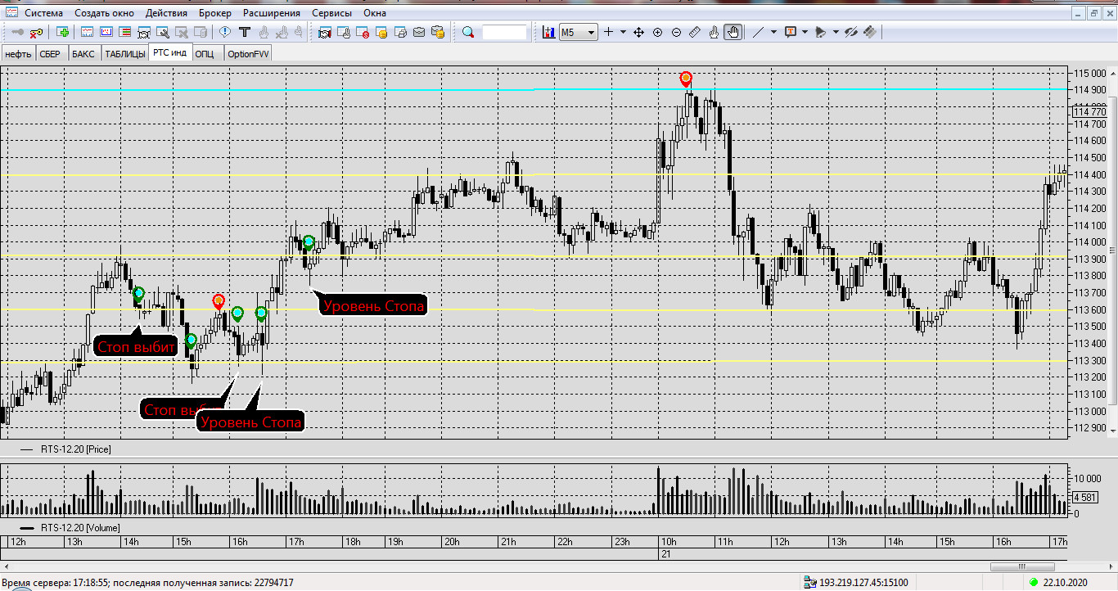Click the 'RTS-12.20 [Volume]' legend label
The image size is (1118, 591).
[80, 527]
